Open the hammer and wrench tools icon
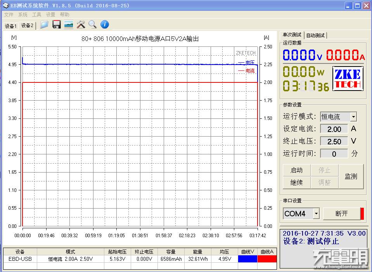The width and height of the screenshot is (372, 272). tap(81, 24)
